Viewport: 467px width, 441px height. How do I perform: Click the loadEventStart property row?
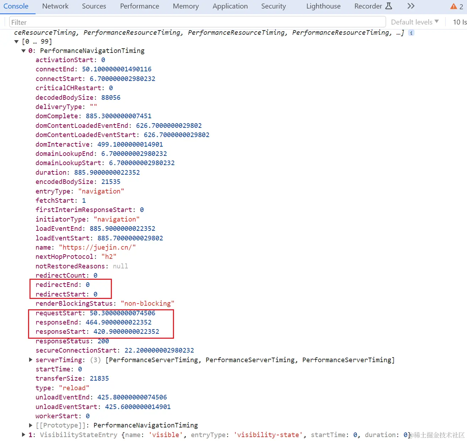point(99,238)
